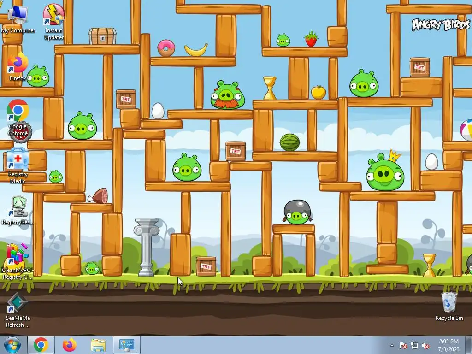Select the CleanMyPC Registry Cleaner shortcut

tap(18, 262)
